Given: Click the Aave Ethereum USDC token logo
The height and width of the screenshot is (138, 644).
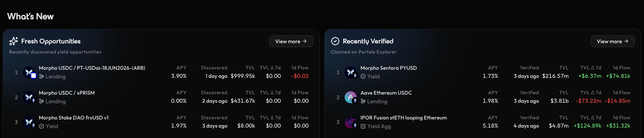Looking at the screenshot, I should point(350,97).
